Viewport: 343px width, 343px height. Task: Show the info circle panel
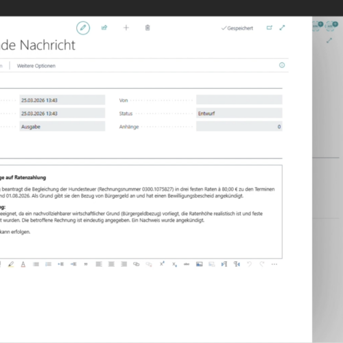tap(282, 65)
